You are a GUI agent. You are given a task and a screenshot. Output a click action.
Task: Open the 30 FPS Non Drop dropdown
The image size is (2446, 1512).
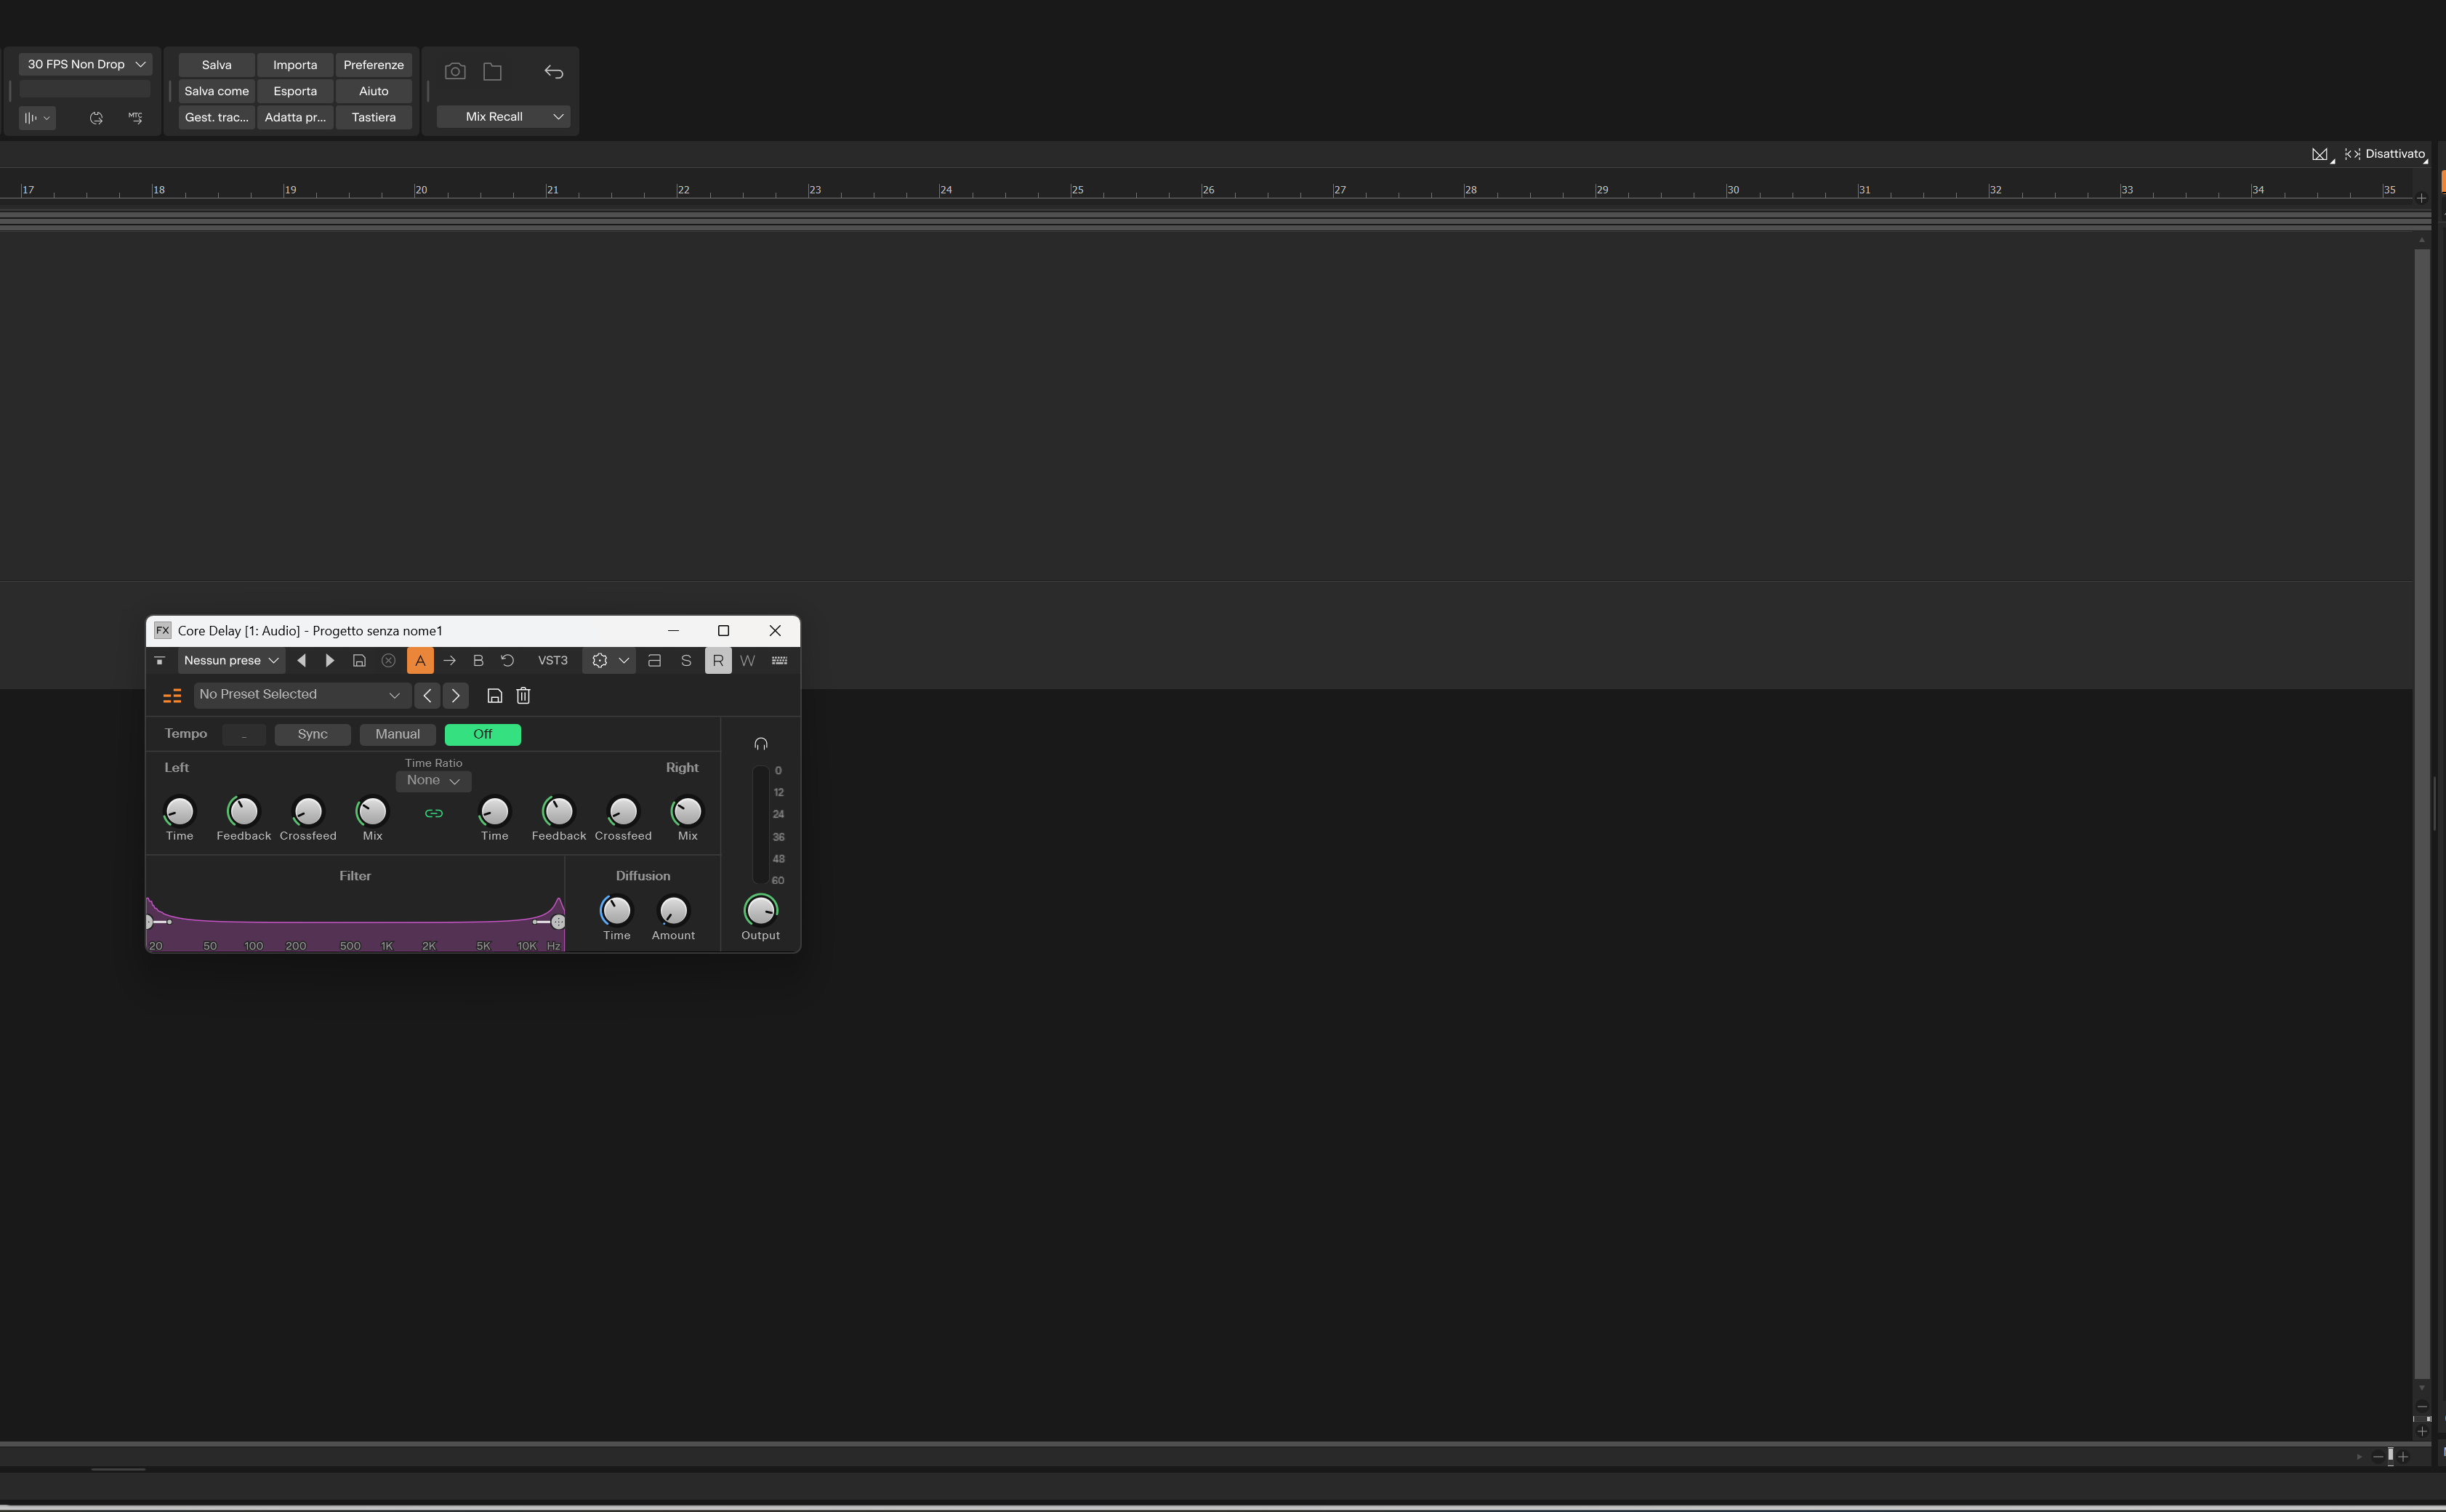coord(85,64)
